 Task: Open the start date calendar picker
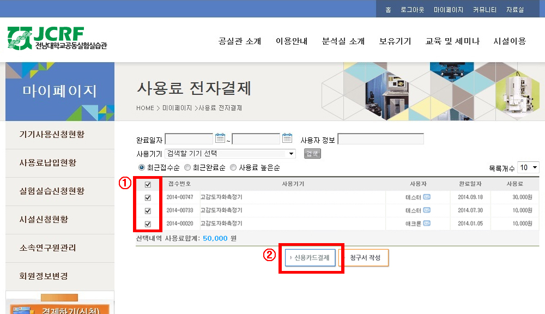click(220, 138)
